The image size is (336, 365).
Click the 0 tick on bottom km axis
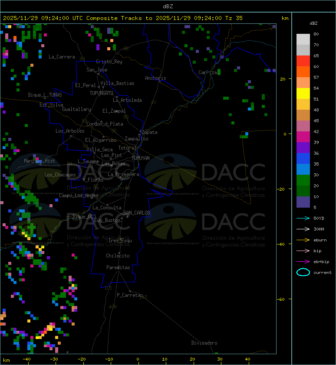click(x=138, y=359)
